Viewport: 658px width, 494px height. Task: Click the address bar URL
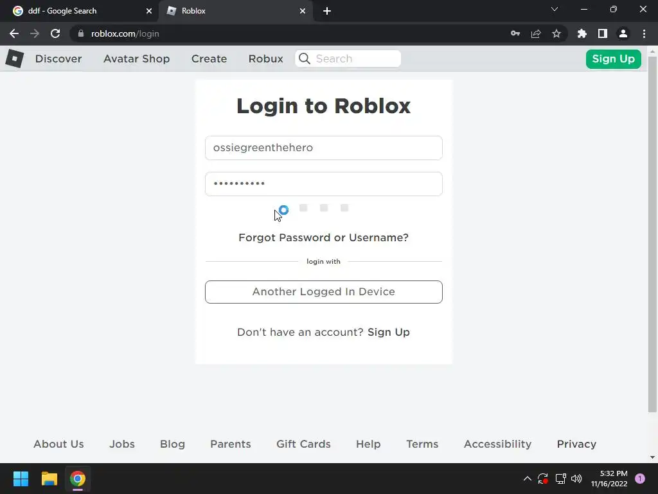(x=125, y=33)
